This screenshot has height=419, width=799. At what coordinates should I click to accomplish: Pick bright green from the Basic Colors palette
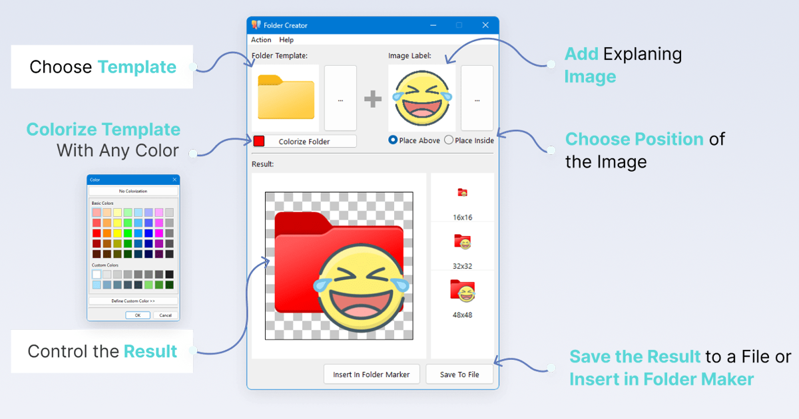coord(128,233)
